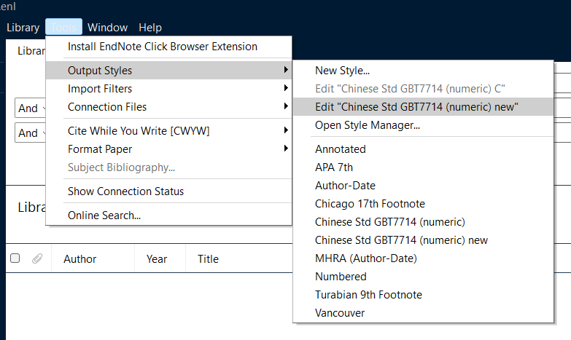The image size is (571, 340).
Task: Sort references by Year column
Action: pyautogui.click(x=157, y=259)
